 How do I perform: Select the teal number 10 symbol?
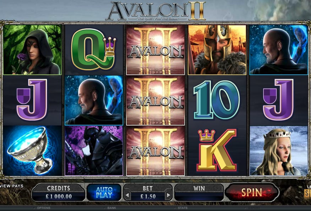click(217, 100)
